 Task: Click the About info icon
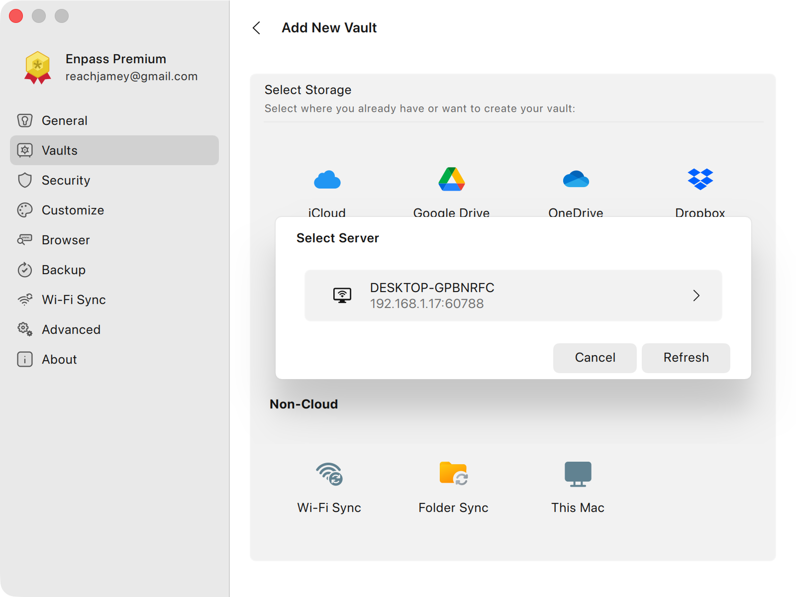[x=25, y=359]
